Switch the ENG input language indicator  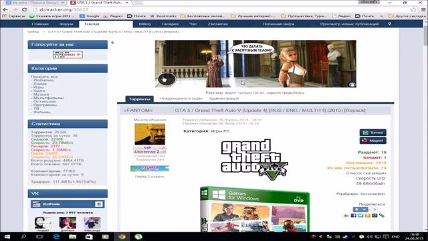395,236
